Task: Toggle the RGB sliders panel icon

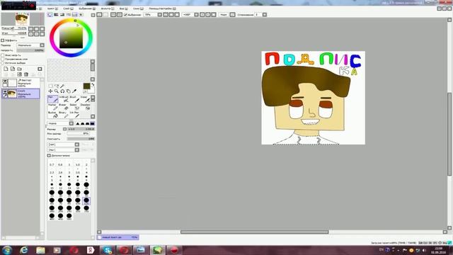Action: coord(57,14)
